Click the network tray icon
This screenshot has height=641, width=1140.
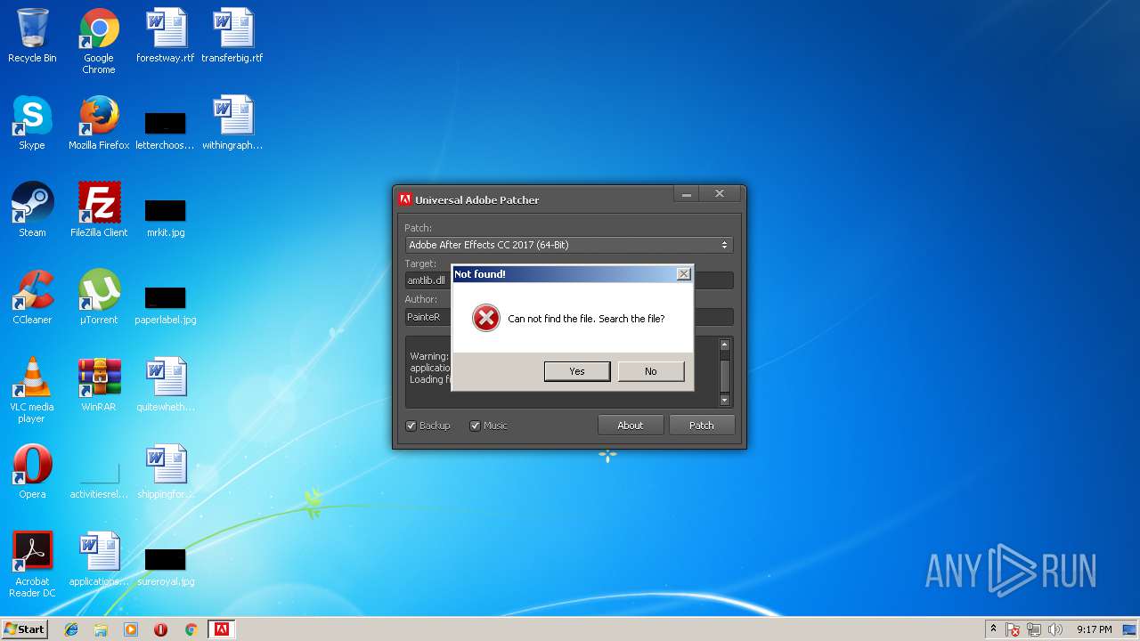pos(1034,629)
